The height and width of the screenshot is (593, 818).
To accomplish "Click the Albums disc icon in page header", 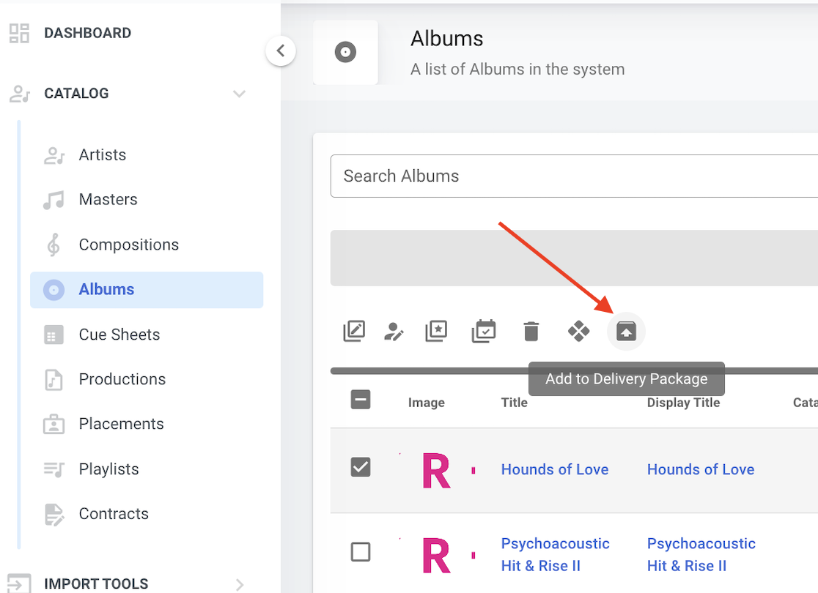I will 345,52.
